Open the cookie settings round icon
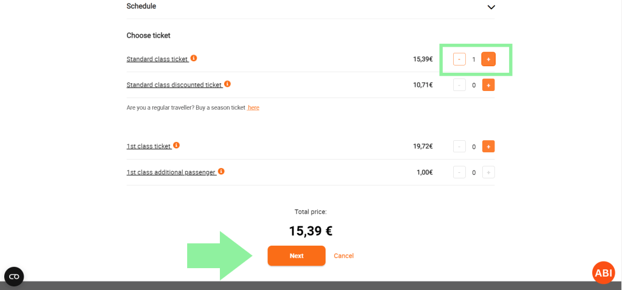The height and width of the screenshot is (290, 622). tap(14, 277)
